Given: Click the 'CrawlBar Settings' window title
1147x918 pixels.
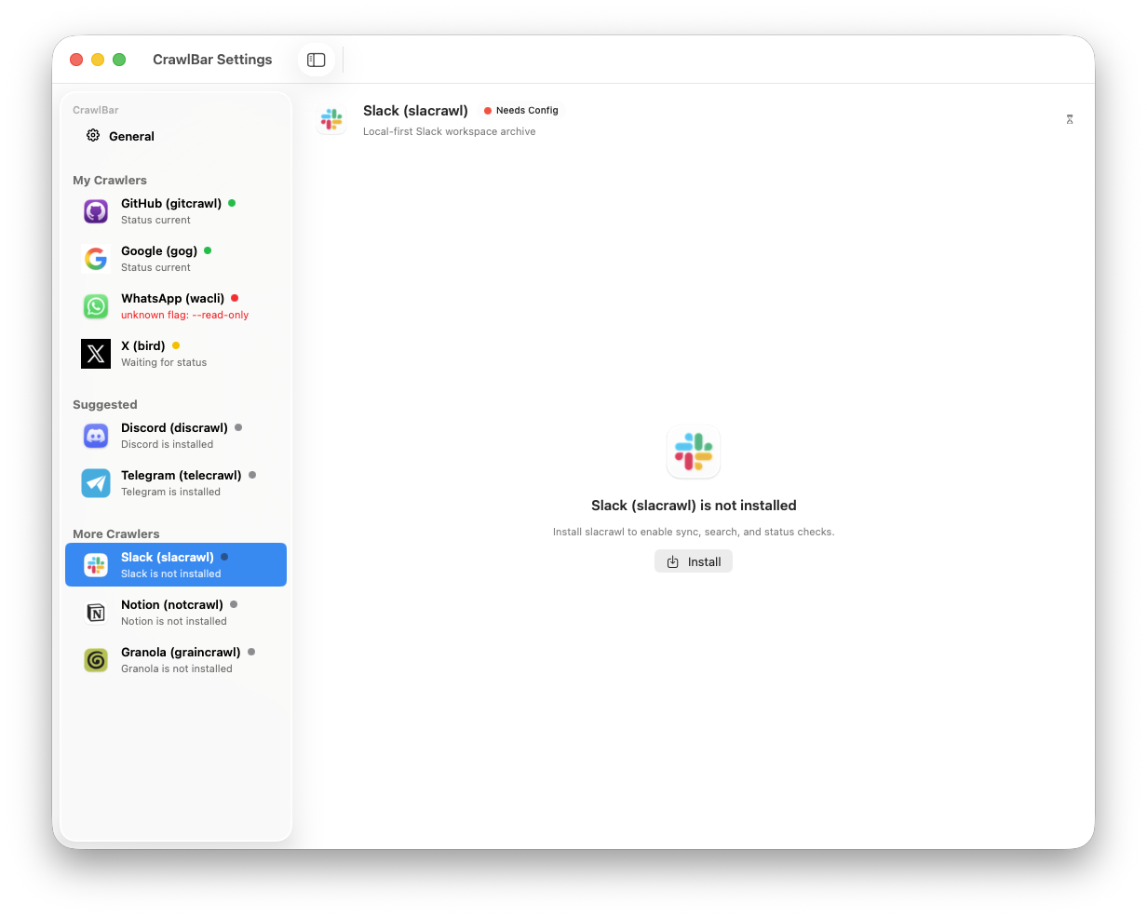Looking at the screenshot, I should click(x=212, y=60).
